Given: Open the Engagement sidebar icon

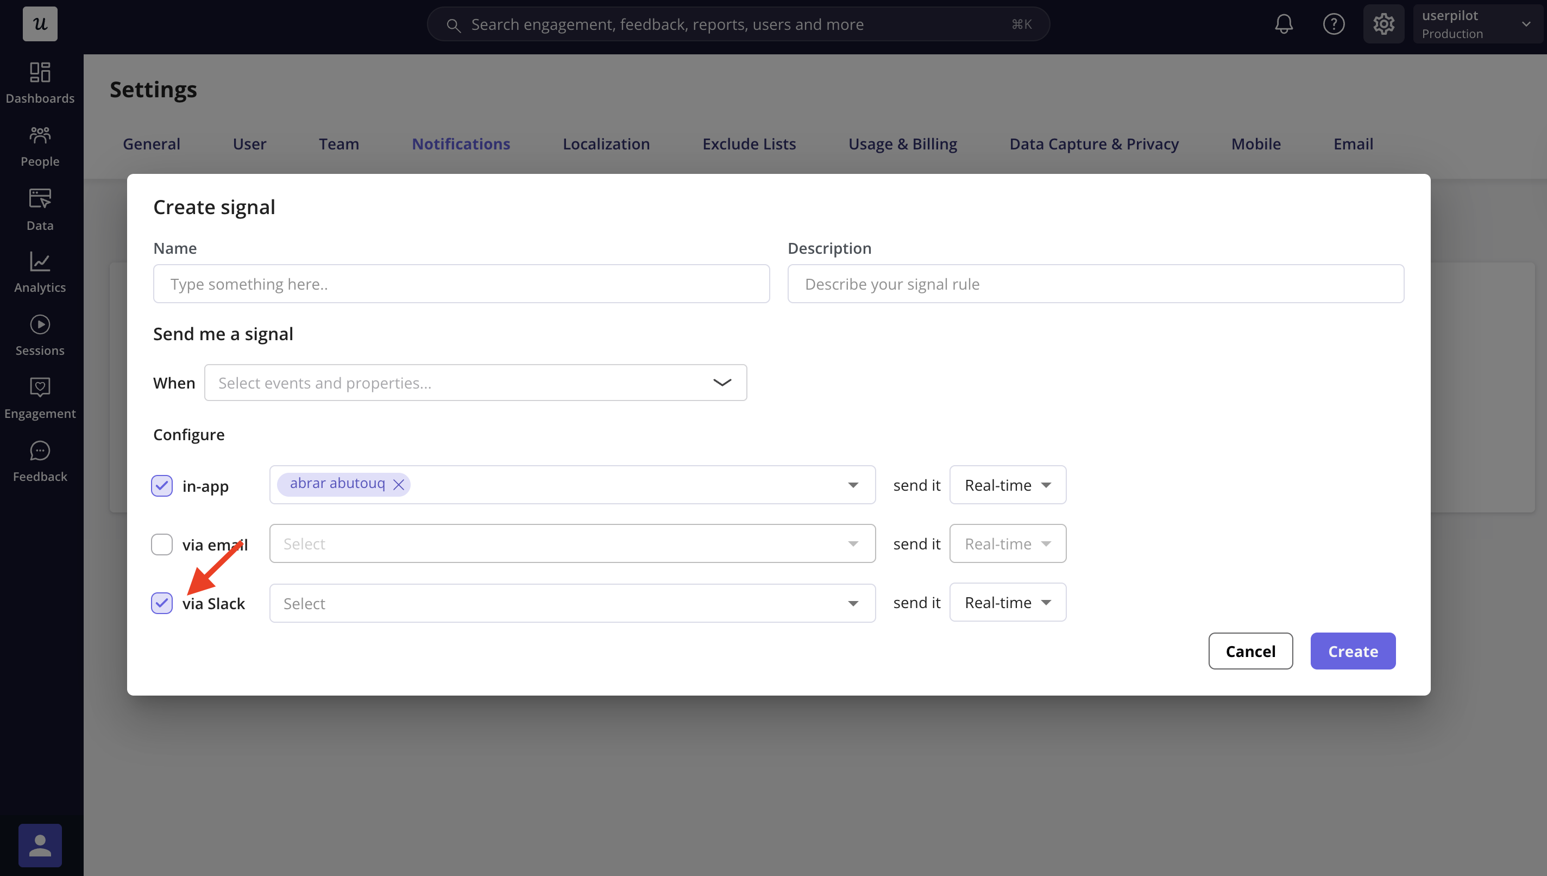Looking at the screenshot, I should point(40,398).
